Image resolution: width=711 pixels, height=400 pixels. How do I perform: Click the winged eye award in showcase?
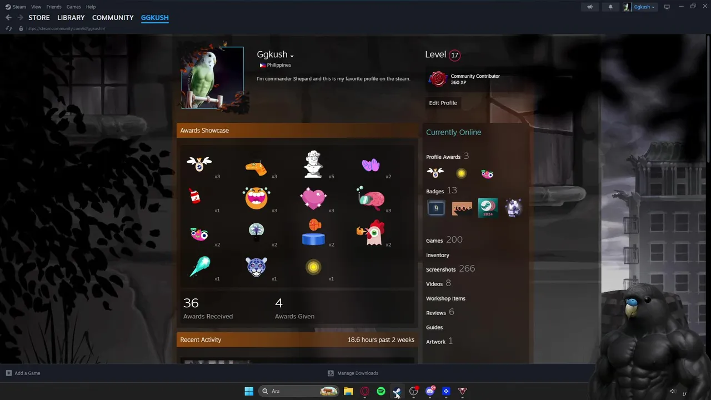tap(199, 163)
